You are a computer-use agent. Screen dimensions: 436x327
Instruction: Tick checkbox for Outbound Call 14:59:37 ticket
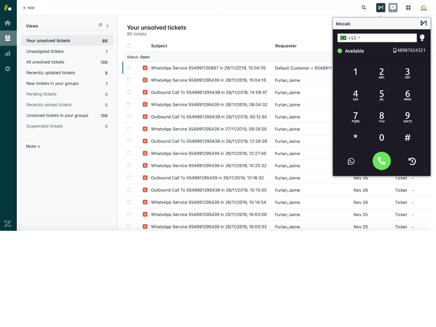coord(129,92)
